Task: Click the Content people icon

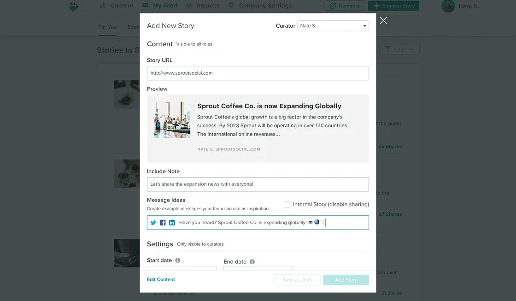Action: coord(102,5)
